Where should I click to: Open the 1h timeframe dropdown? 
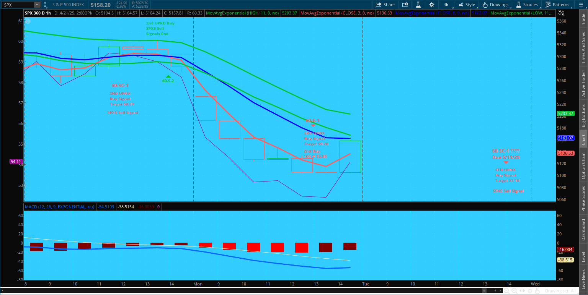[x=447, y=5]
